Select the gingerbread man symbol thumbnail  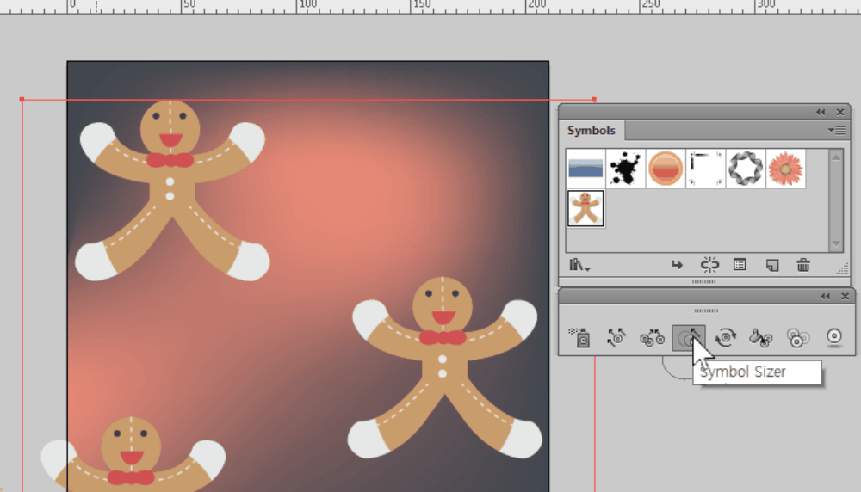[585, 208]
